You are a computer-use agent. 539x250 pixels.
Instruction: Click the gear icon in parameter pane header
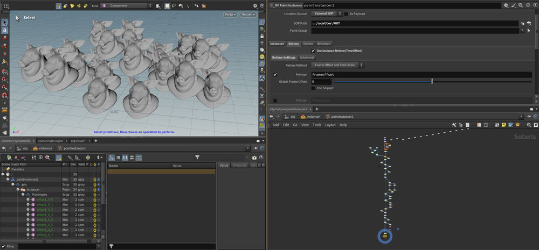pyautogui.click(x=506, y=5)
